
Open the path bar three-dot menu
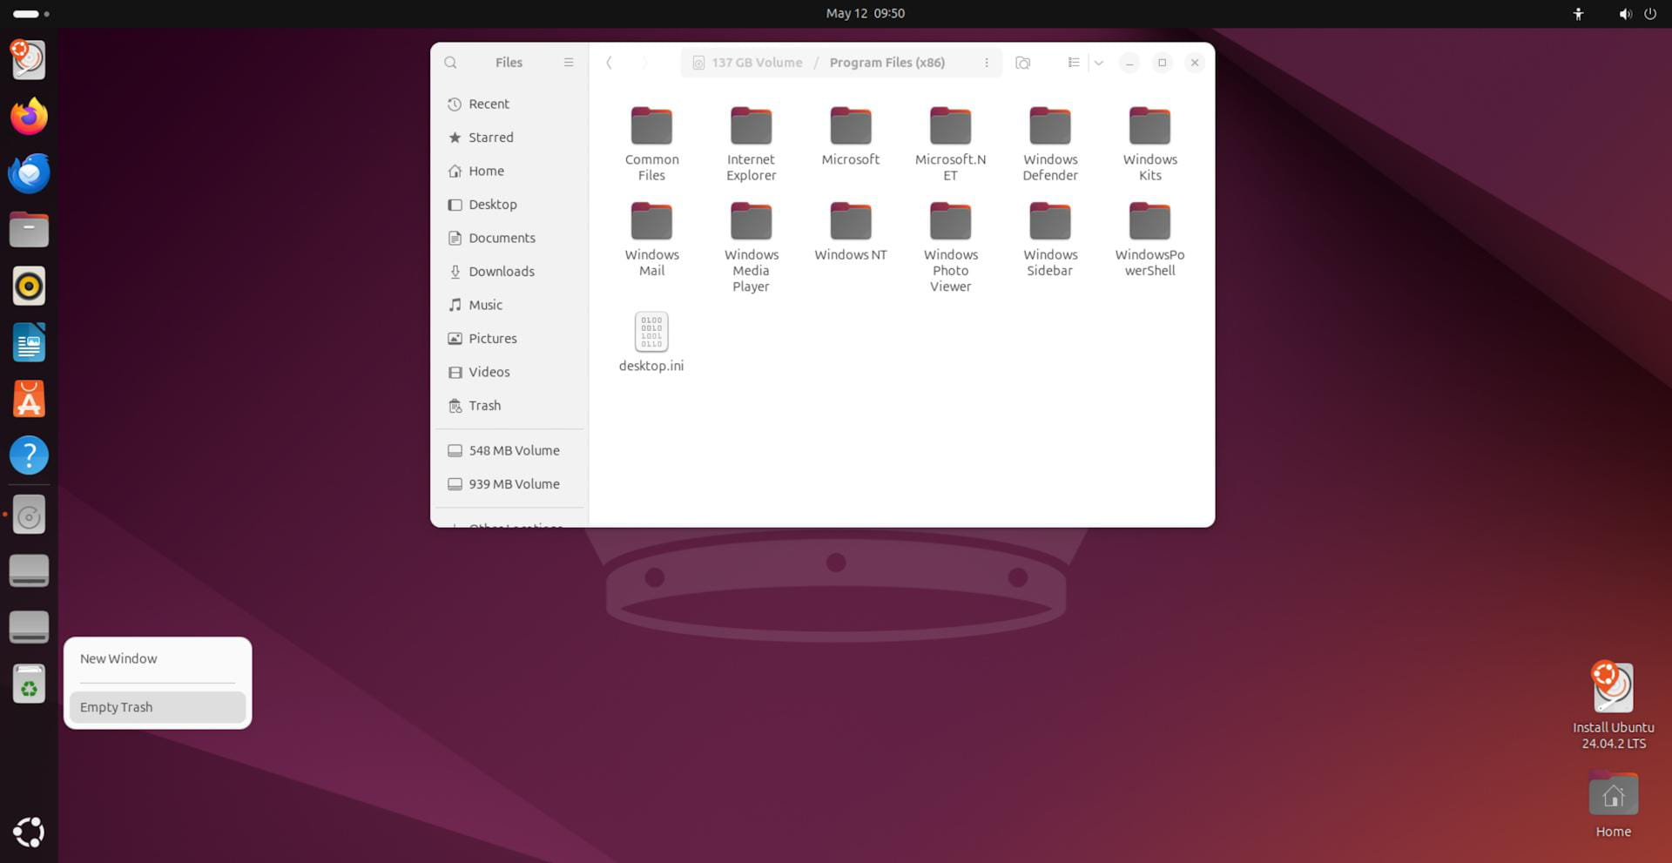986,63
